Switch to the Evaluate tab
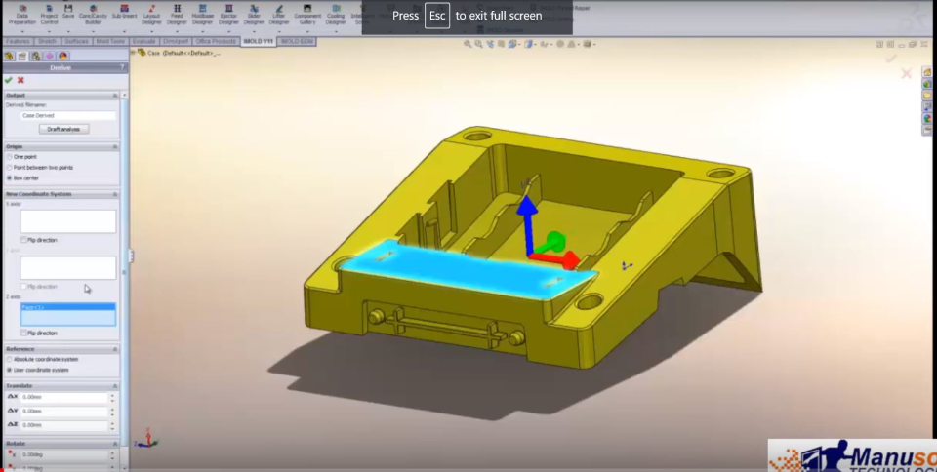Image resolution: width=937 pixels, height=472 pixels. point(144,41)
